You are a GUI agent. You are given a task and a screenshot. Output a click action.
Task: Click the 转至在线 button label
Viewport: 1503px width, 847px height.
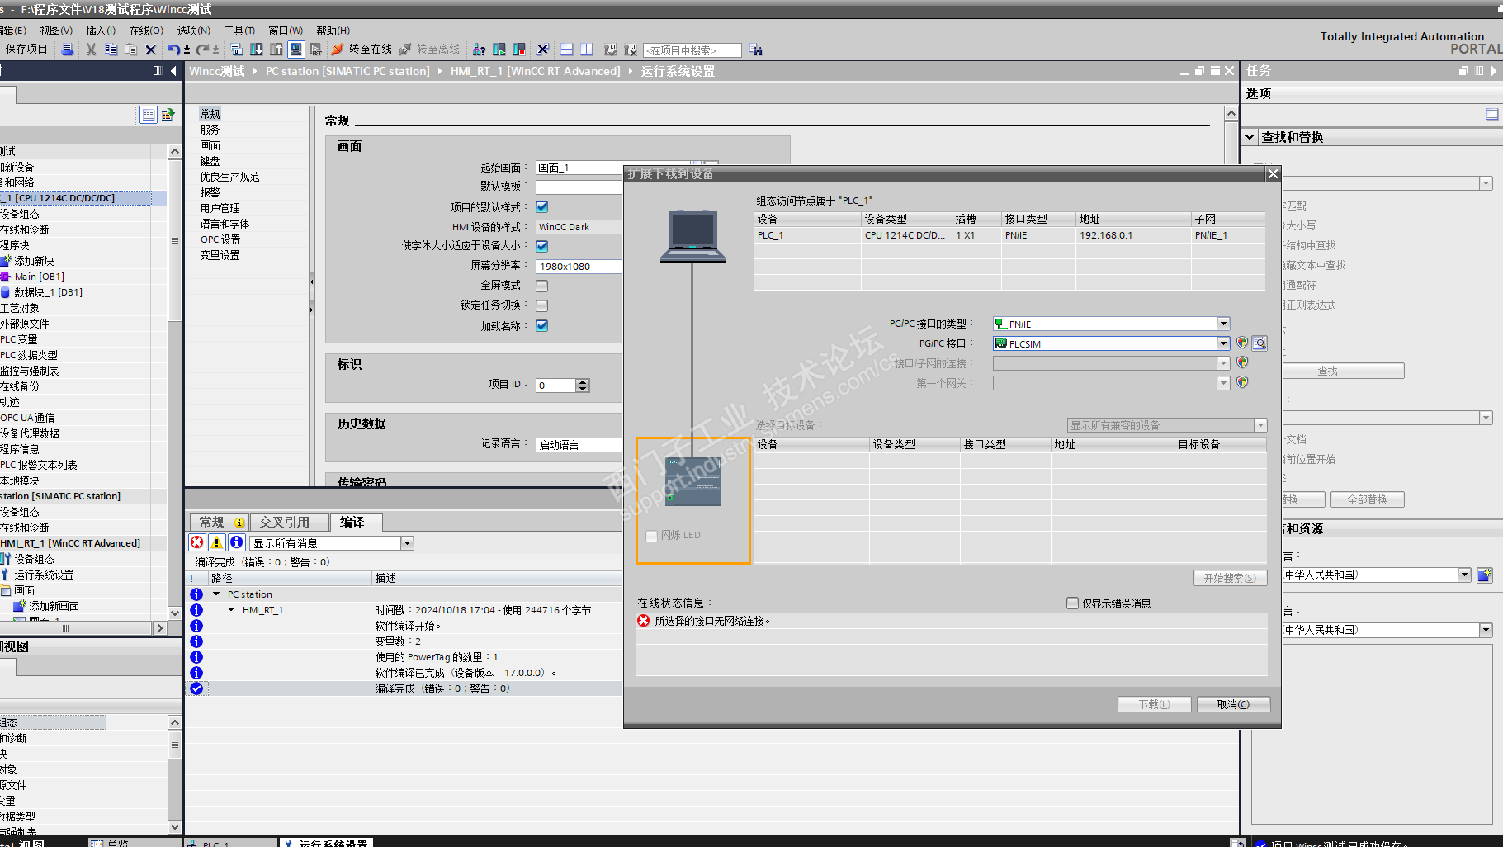(x=371, y=50)
